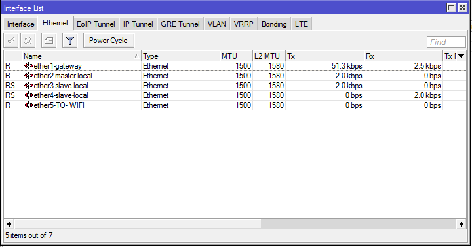Click the ether2-master-local interface icon
This screenshot has width=472, height=247.
click(x=29, y=76)
